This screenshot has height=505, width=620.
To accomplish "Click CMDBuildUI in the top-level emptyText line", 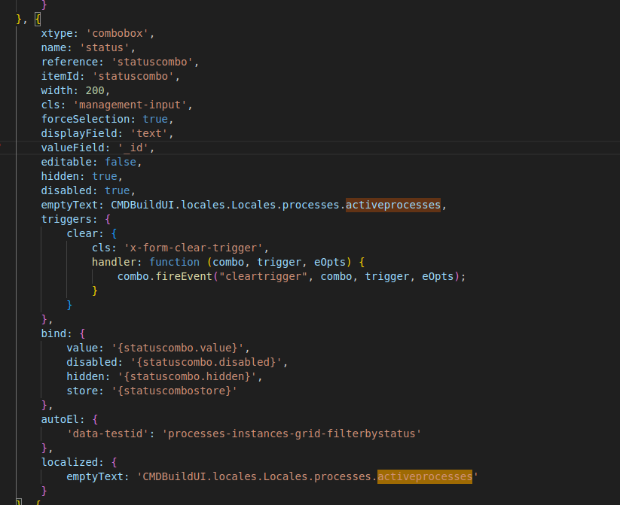I will coord(142,205).
